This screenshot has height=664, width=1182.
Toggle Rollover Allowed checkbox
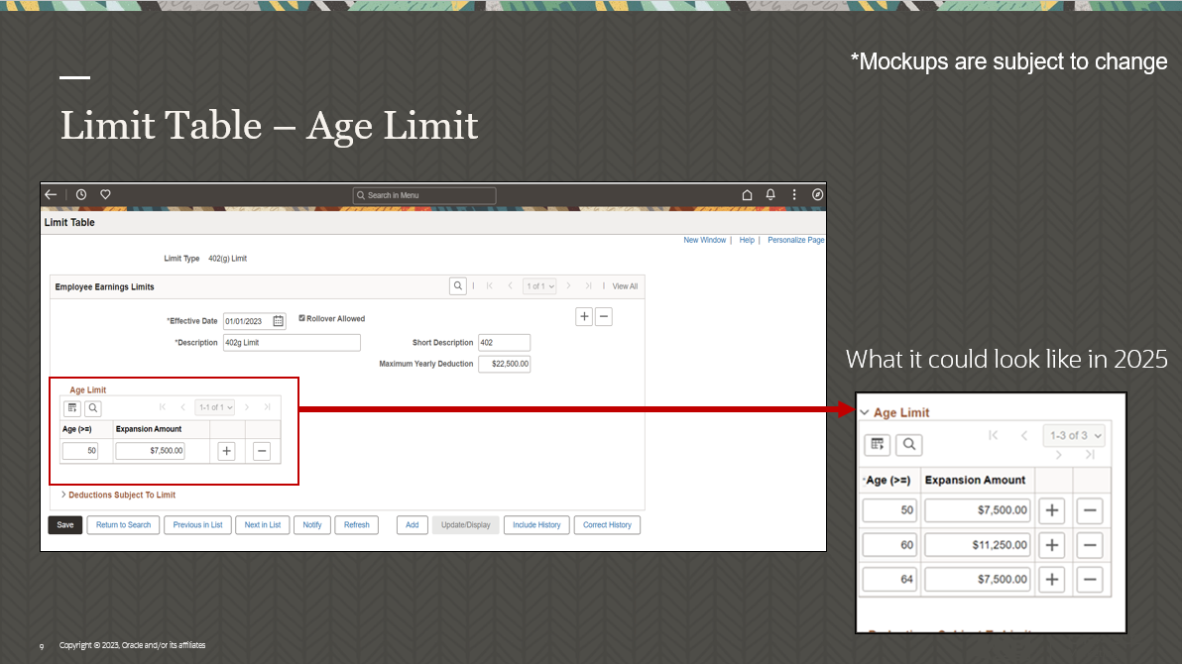point(301,318)
